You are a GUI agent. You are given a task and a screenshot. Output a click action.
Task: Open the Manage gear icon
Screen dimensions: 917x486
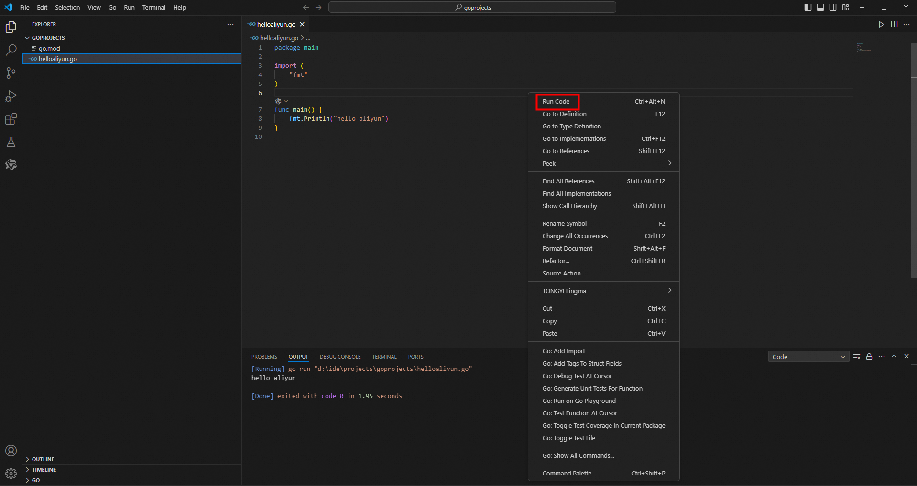[11, 474]
